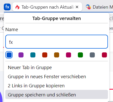The height and width of the screenshot is (102, 113).
Task: Click the group Name input field
Action: click(57, 42)
